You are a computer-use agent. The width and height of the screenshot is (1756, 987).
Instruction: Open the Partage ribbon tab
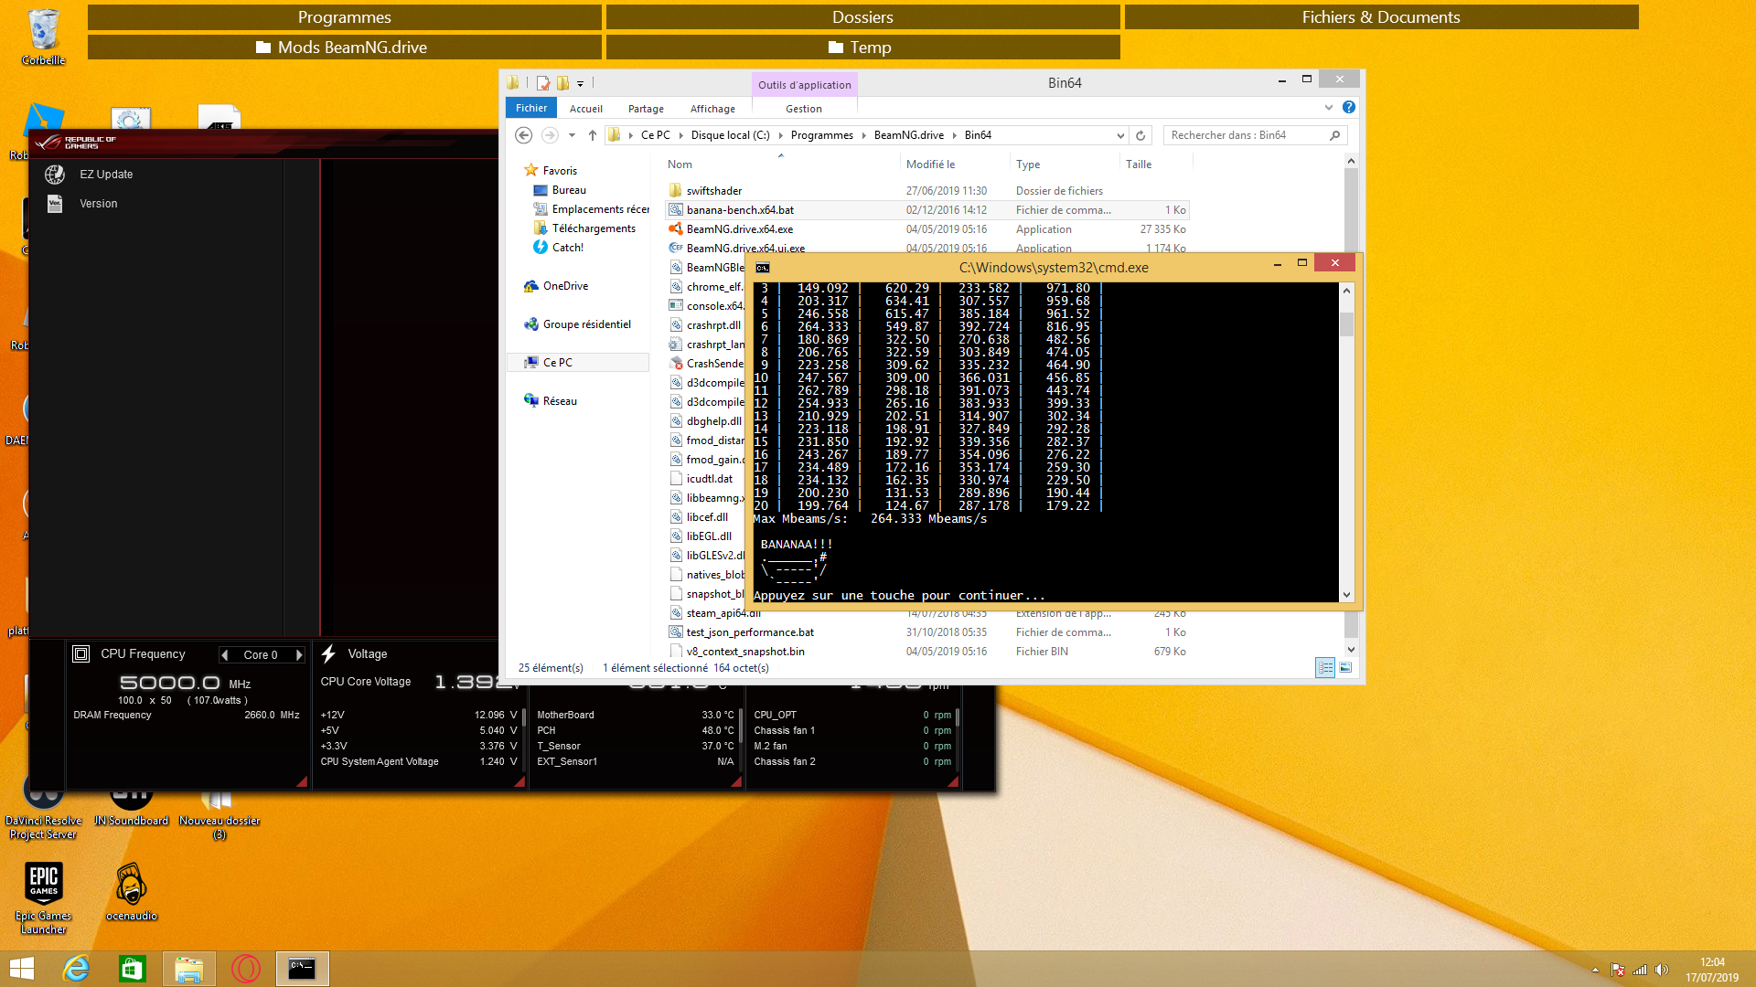(646, 109)
